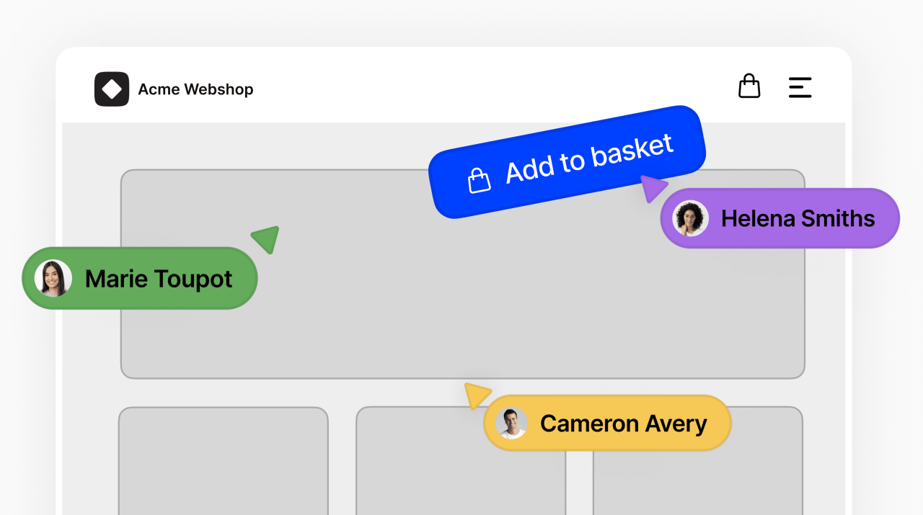Click the shopping bag icon in the header
923x515 pixels.
pos(749,85)
